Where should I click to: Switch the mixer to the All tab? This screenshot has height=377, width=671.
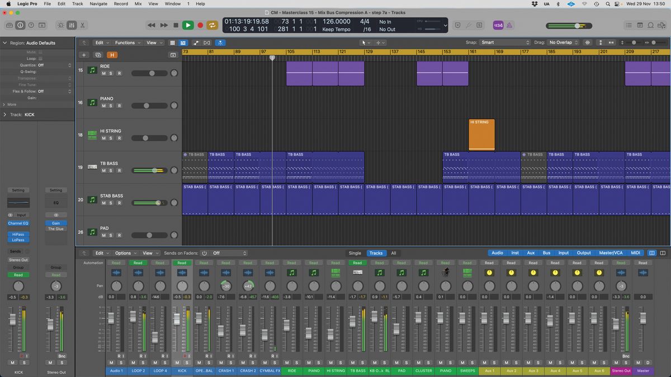click(394, 253)
